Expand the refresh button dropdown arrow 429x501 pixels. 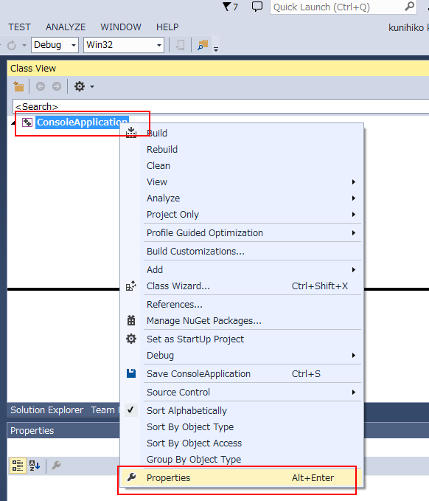coord(24,45)
